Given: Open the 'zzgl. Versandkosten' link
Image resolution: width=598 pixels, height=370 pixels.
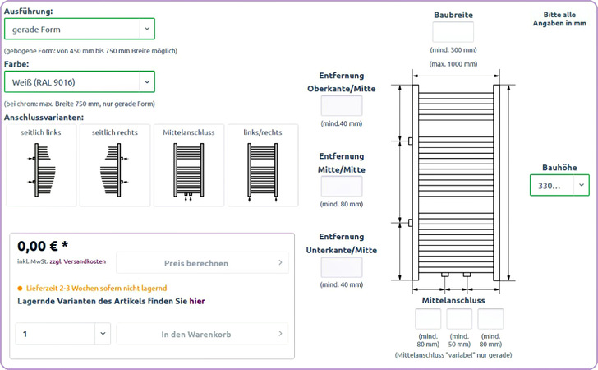Looking at the screenshot, I should pos(79,261).
